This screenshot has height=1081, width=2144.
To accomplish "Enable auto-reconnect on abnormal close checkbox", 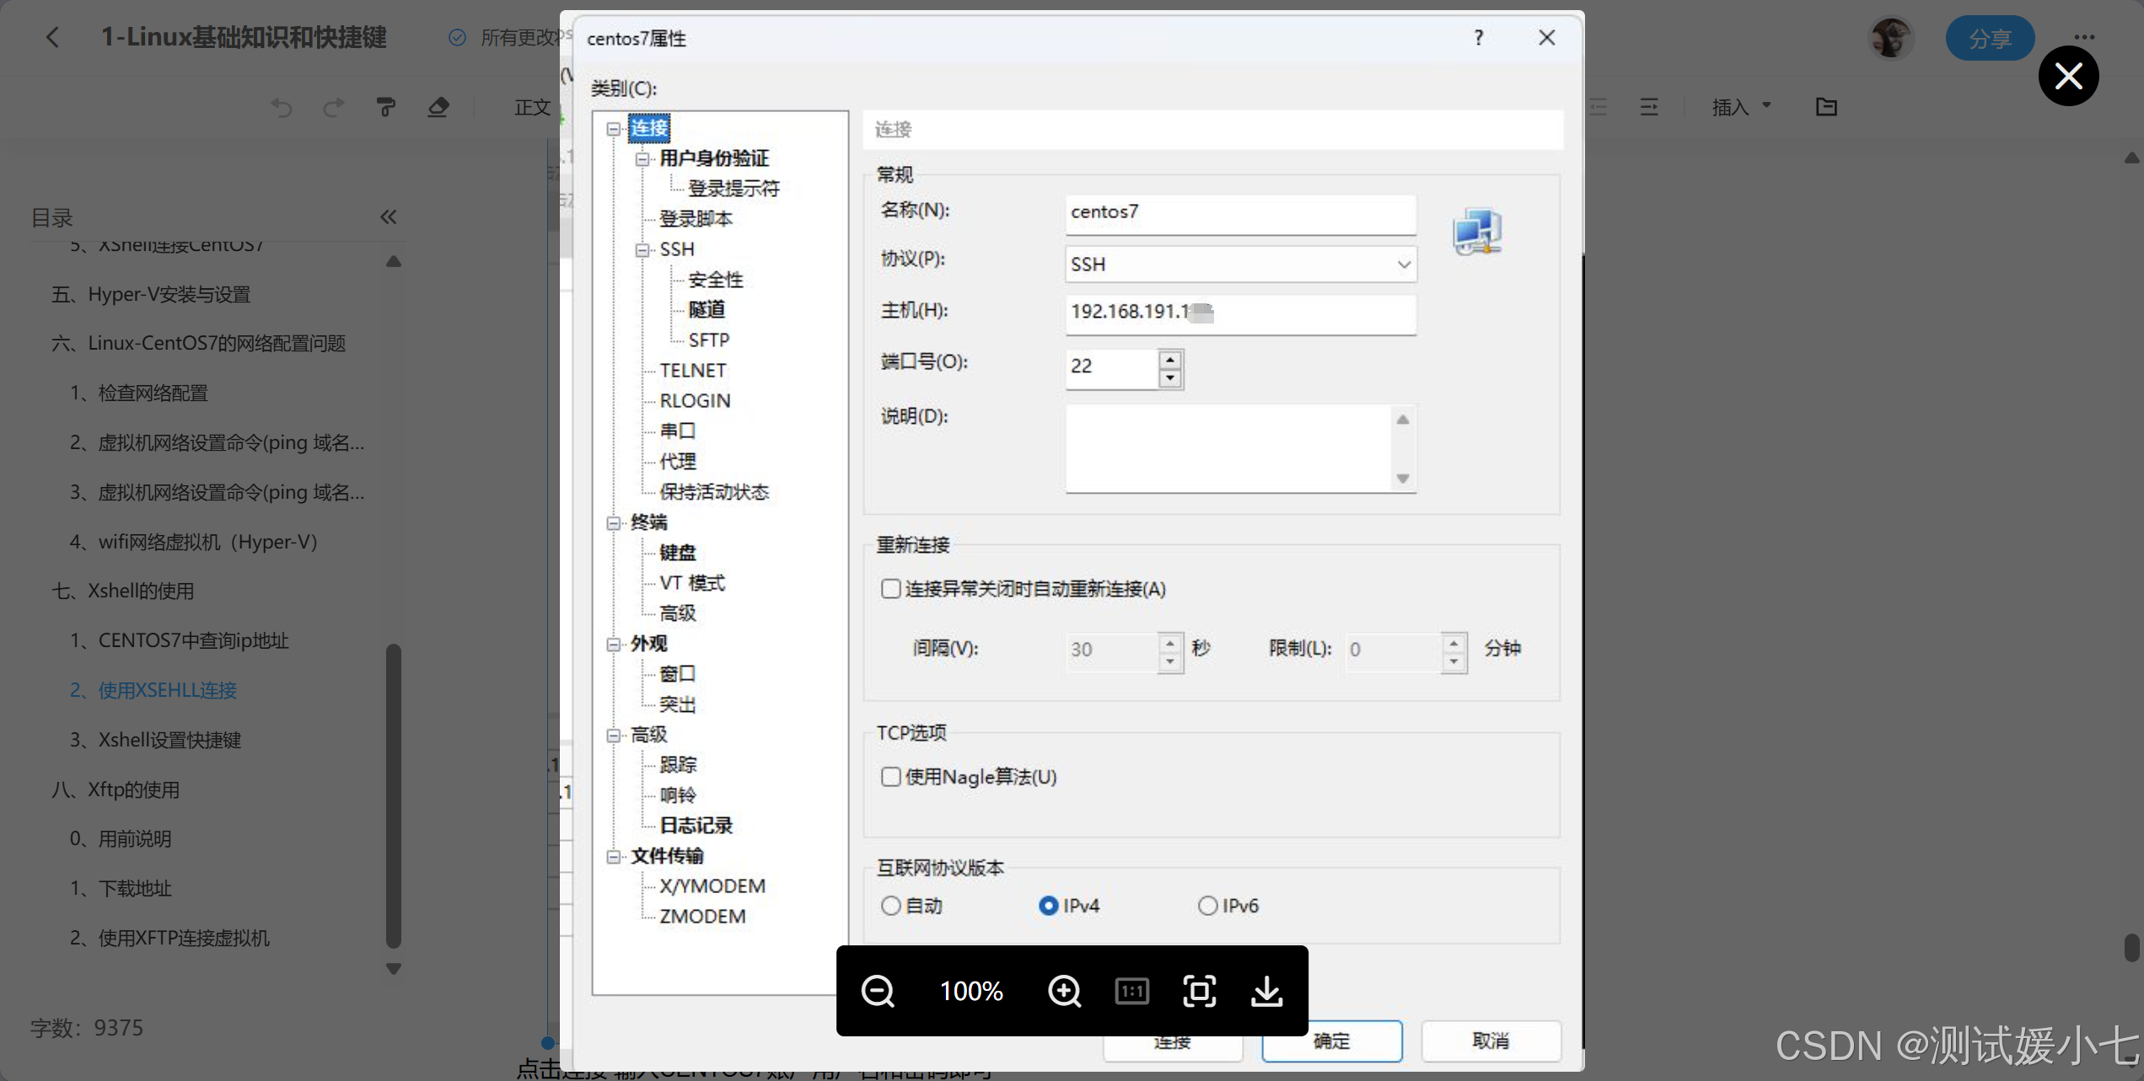I will pyautogui.click(x=890, y=588).
